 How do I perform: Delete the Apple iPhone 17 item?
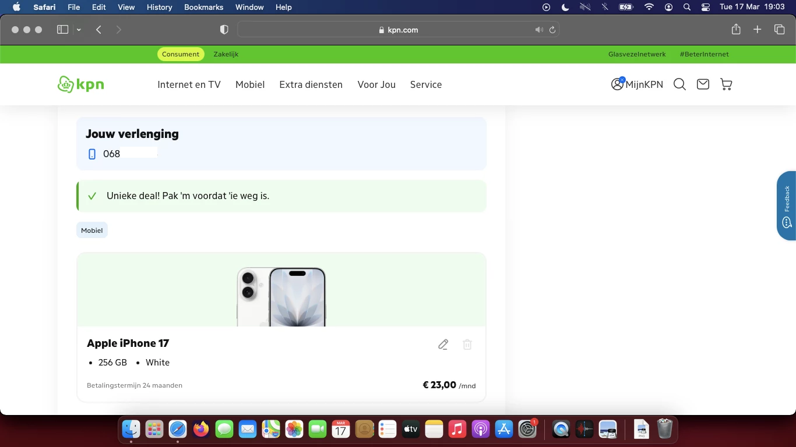click(467, 345)
